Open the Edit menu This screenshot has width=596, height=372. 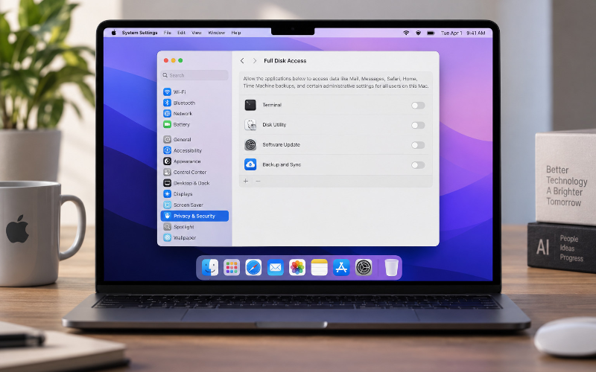(181, 33)
